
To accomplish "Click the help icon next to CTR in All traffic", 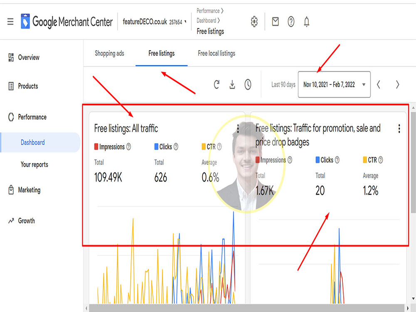I will [219, 147].
